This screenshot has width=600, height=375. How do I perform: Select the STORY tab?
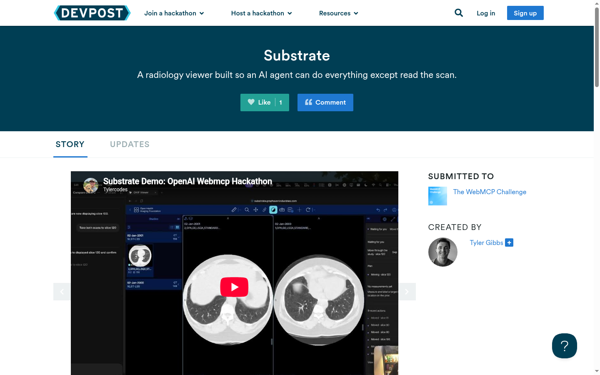pos(70,144)
